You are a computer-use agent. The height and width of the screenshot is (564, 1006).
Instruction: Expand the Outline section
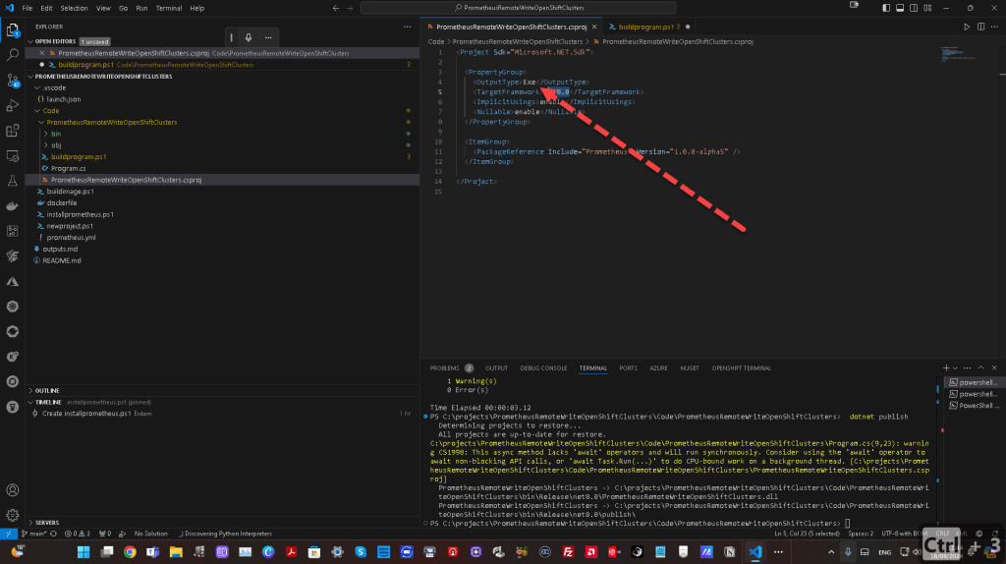30,391
